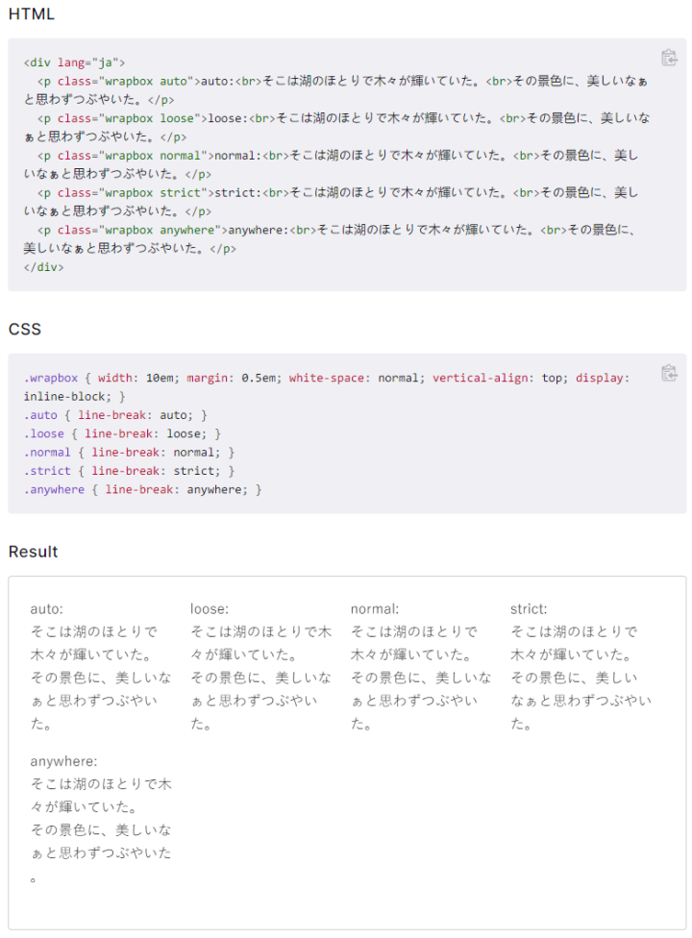The width and height of the screenshot is (692, 938).
Task: Copy the CSS code block to clipboard
Action: [x=669, y=373]
